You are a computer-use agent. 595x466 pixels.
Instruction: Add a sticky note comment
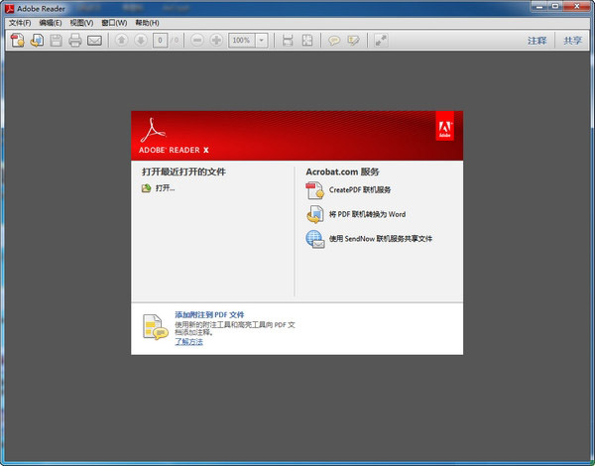pyautogui.click(x=335, y=41)
